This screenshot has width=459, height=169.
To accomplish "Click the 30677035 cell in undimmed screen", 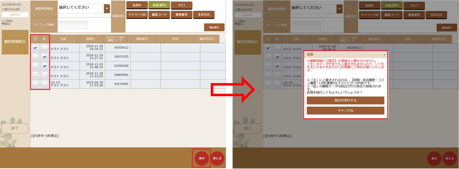I will 118,57.
